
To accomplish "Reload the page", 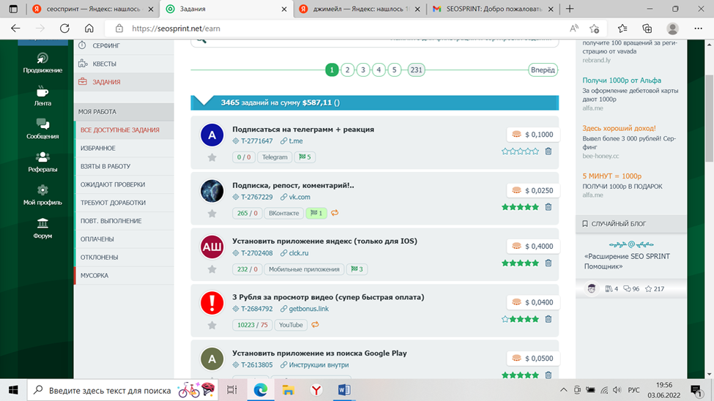I will (x=64, y=29).
